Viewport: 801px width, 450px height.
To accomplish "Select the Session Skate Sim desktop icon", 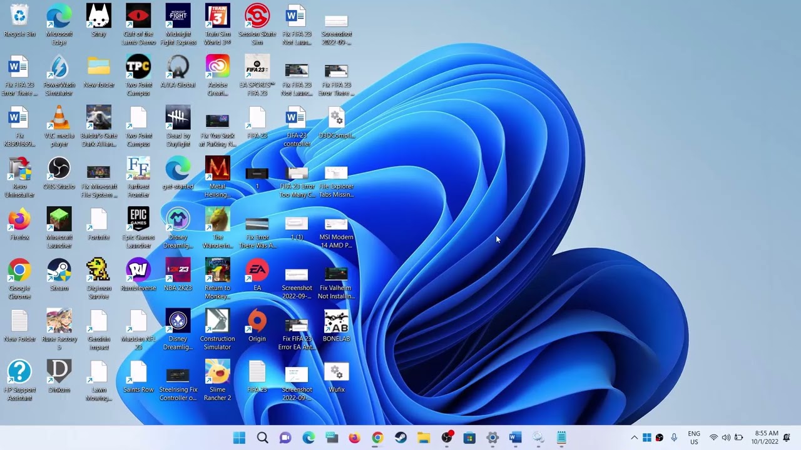I will [257, 25].
